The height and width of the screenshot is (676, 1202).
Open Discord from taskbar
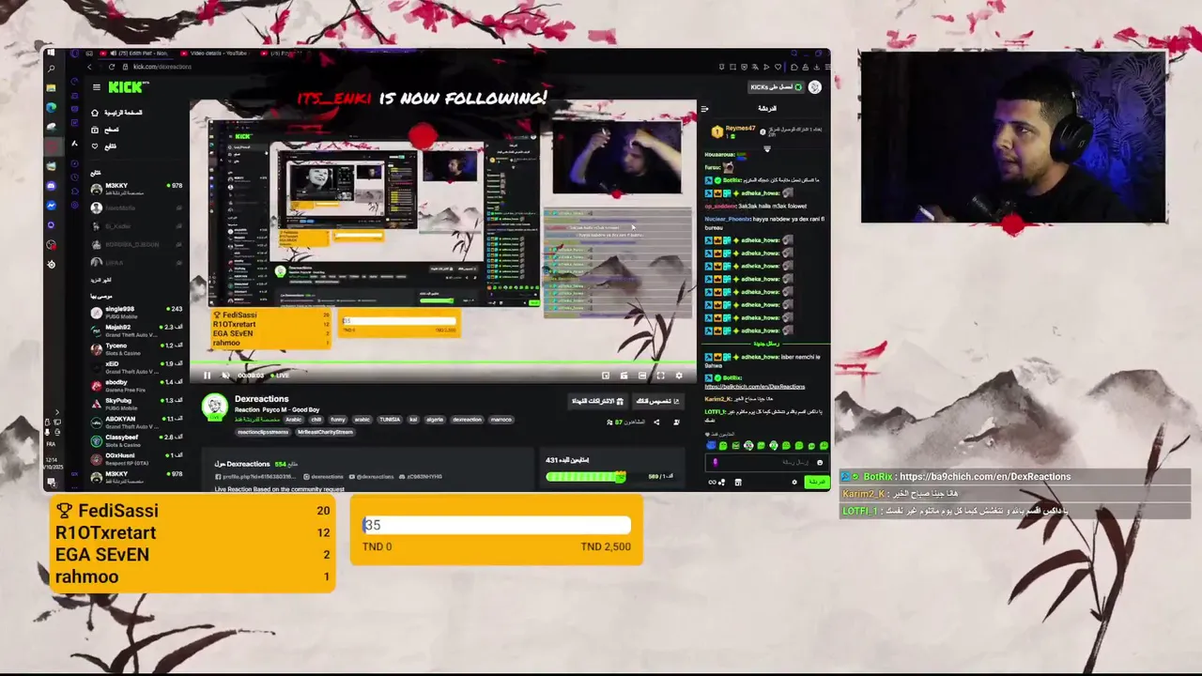pos(51,186)
